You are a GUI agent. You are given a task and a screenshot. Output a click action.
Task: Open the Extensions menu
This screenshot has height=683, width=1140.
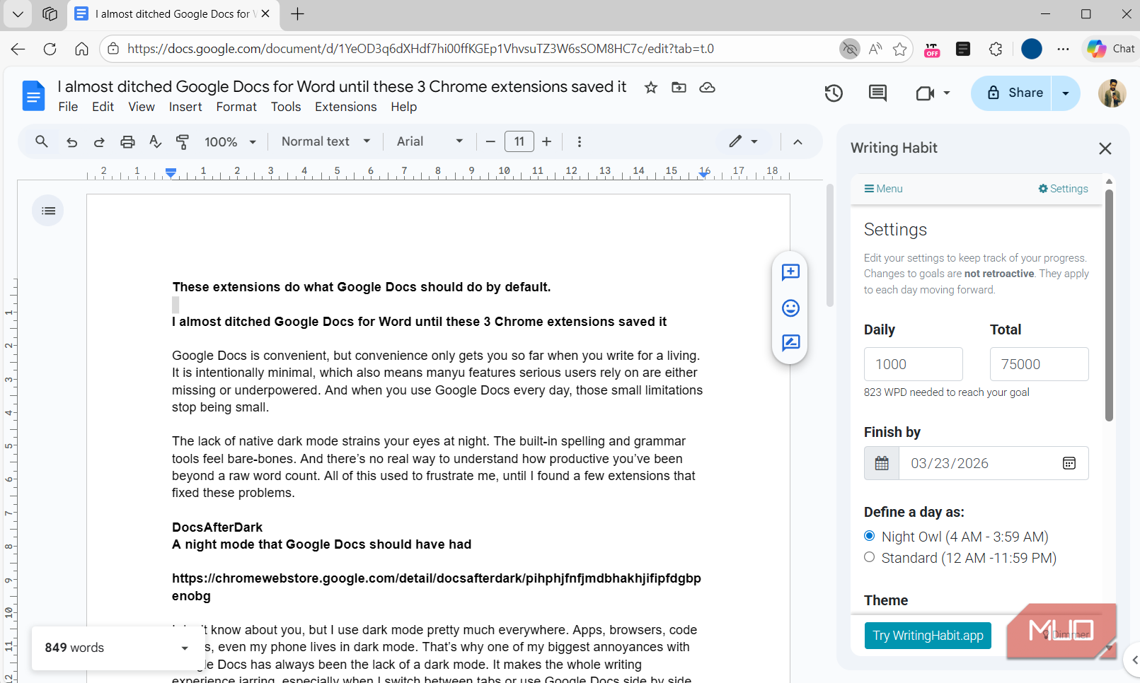pyautogui.click(x=346, y=107)
